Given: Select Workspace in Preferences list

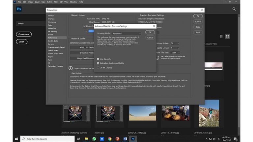Looking at the screenshot, I should 52,22.
